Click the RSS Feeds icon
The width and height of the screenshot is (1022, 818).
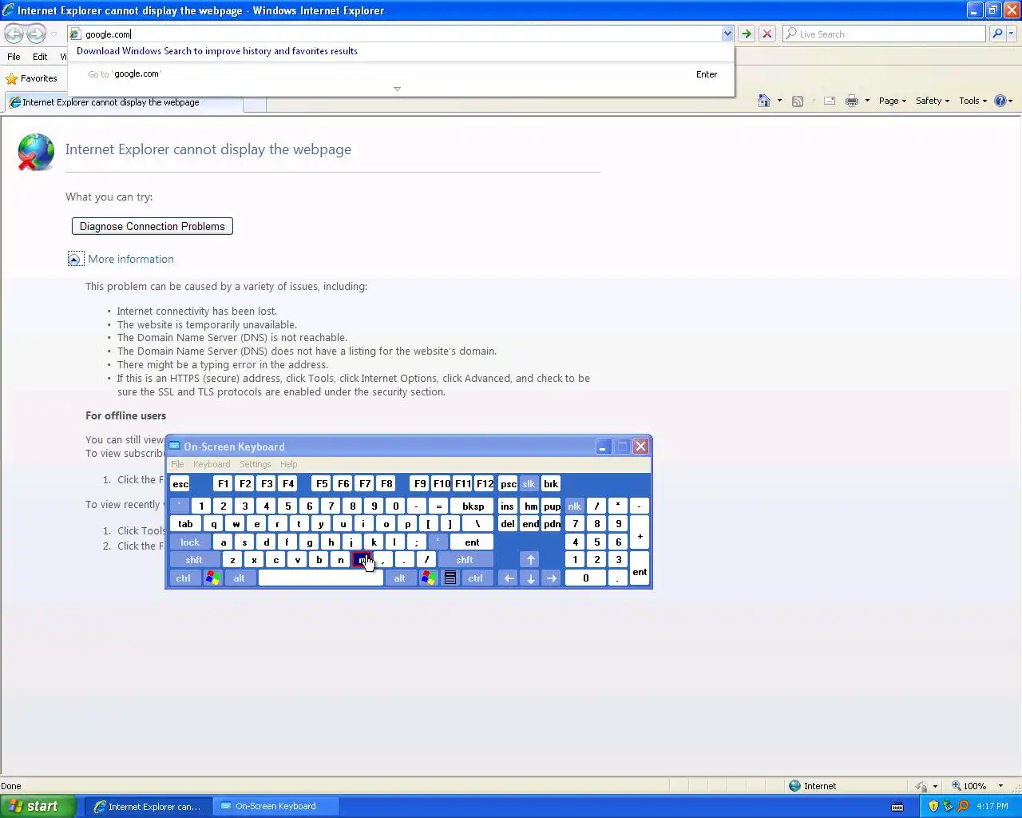pyautogui.click(x=797, y=101)
